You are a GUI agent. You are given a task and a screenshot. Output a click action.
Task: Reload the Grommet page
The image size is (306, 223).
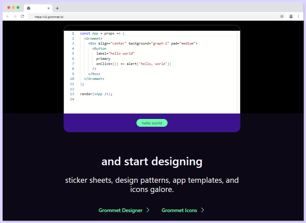tap(22, 16)
